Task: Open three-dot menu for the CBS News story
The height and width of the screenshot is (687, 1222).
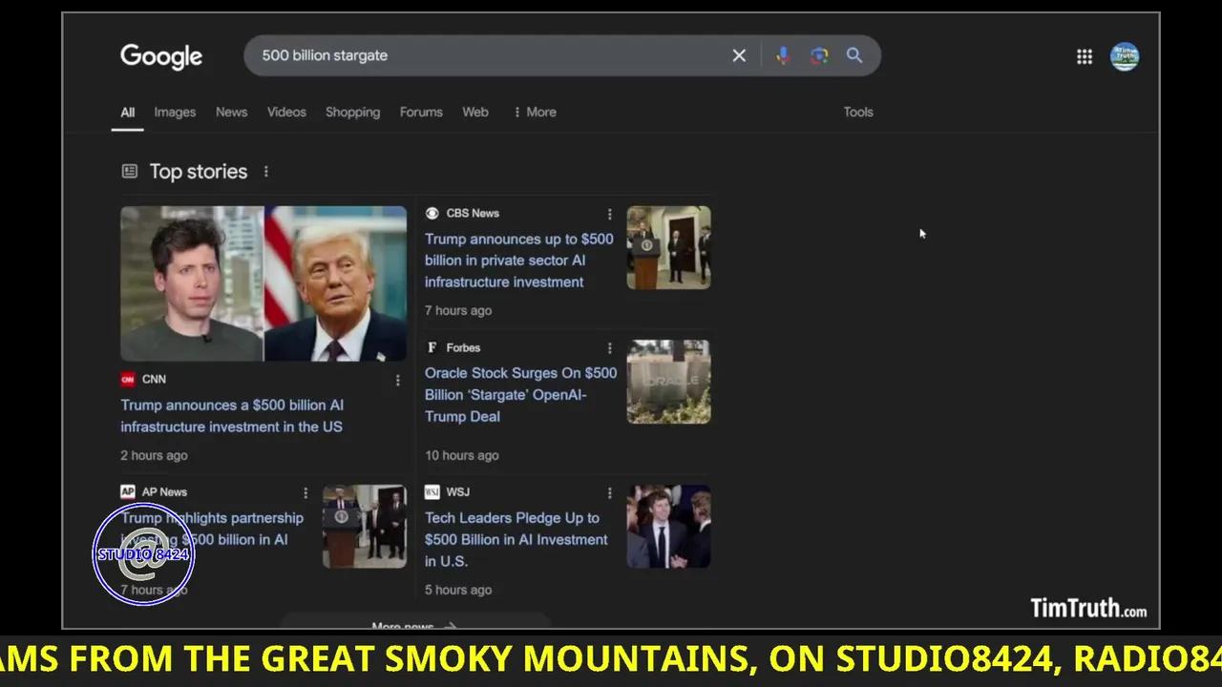Action: pyautogui.click(x=609, y=214)
